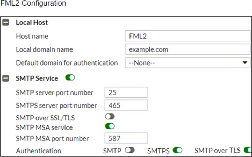Select the SMTPS server port number field
252x157 pixels.
coord(126,105)
